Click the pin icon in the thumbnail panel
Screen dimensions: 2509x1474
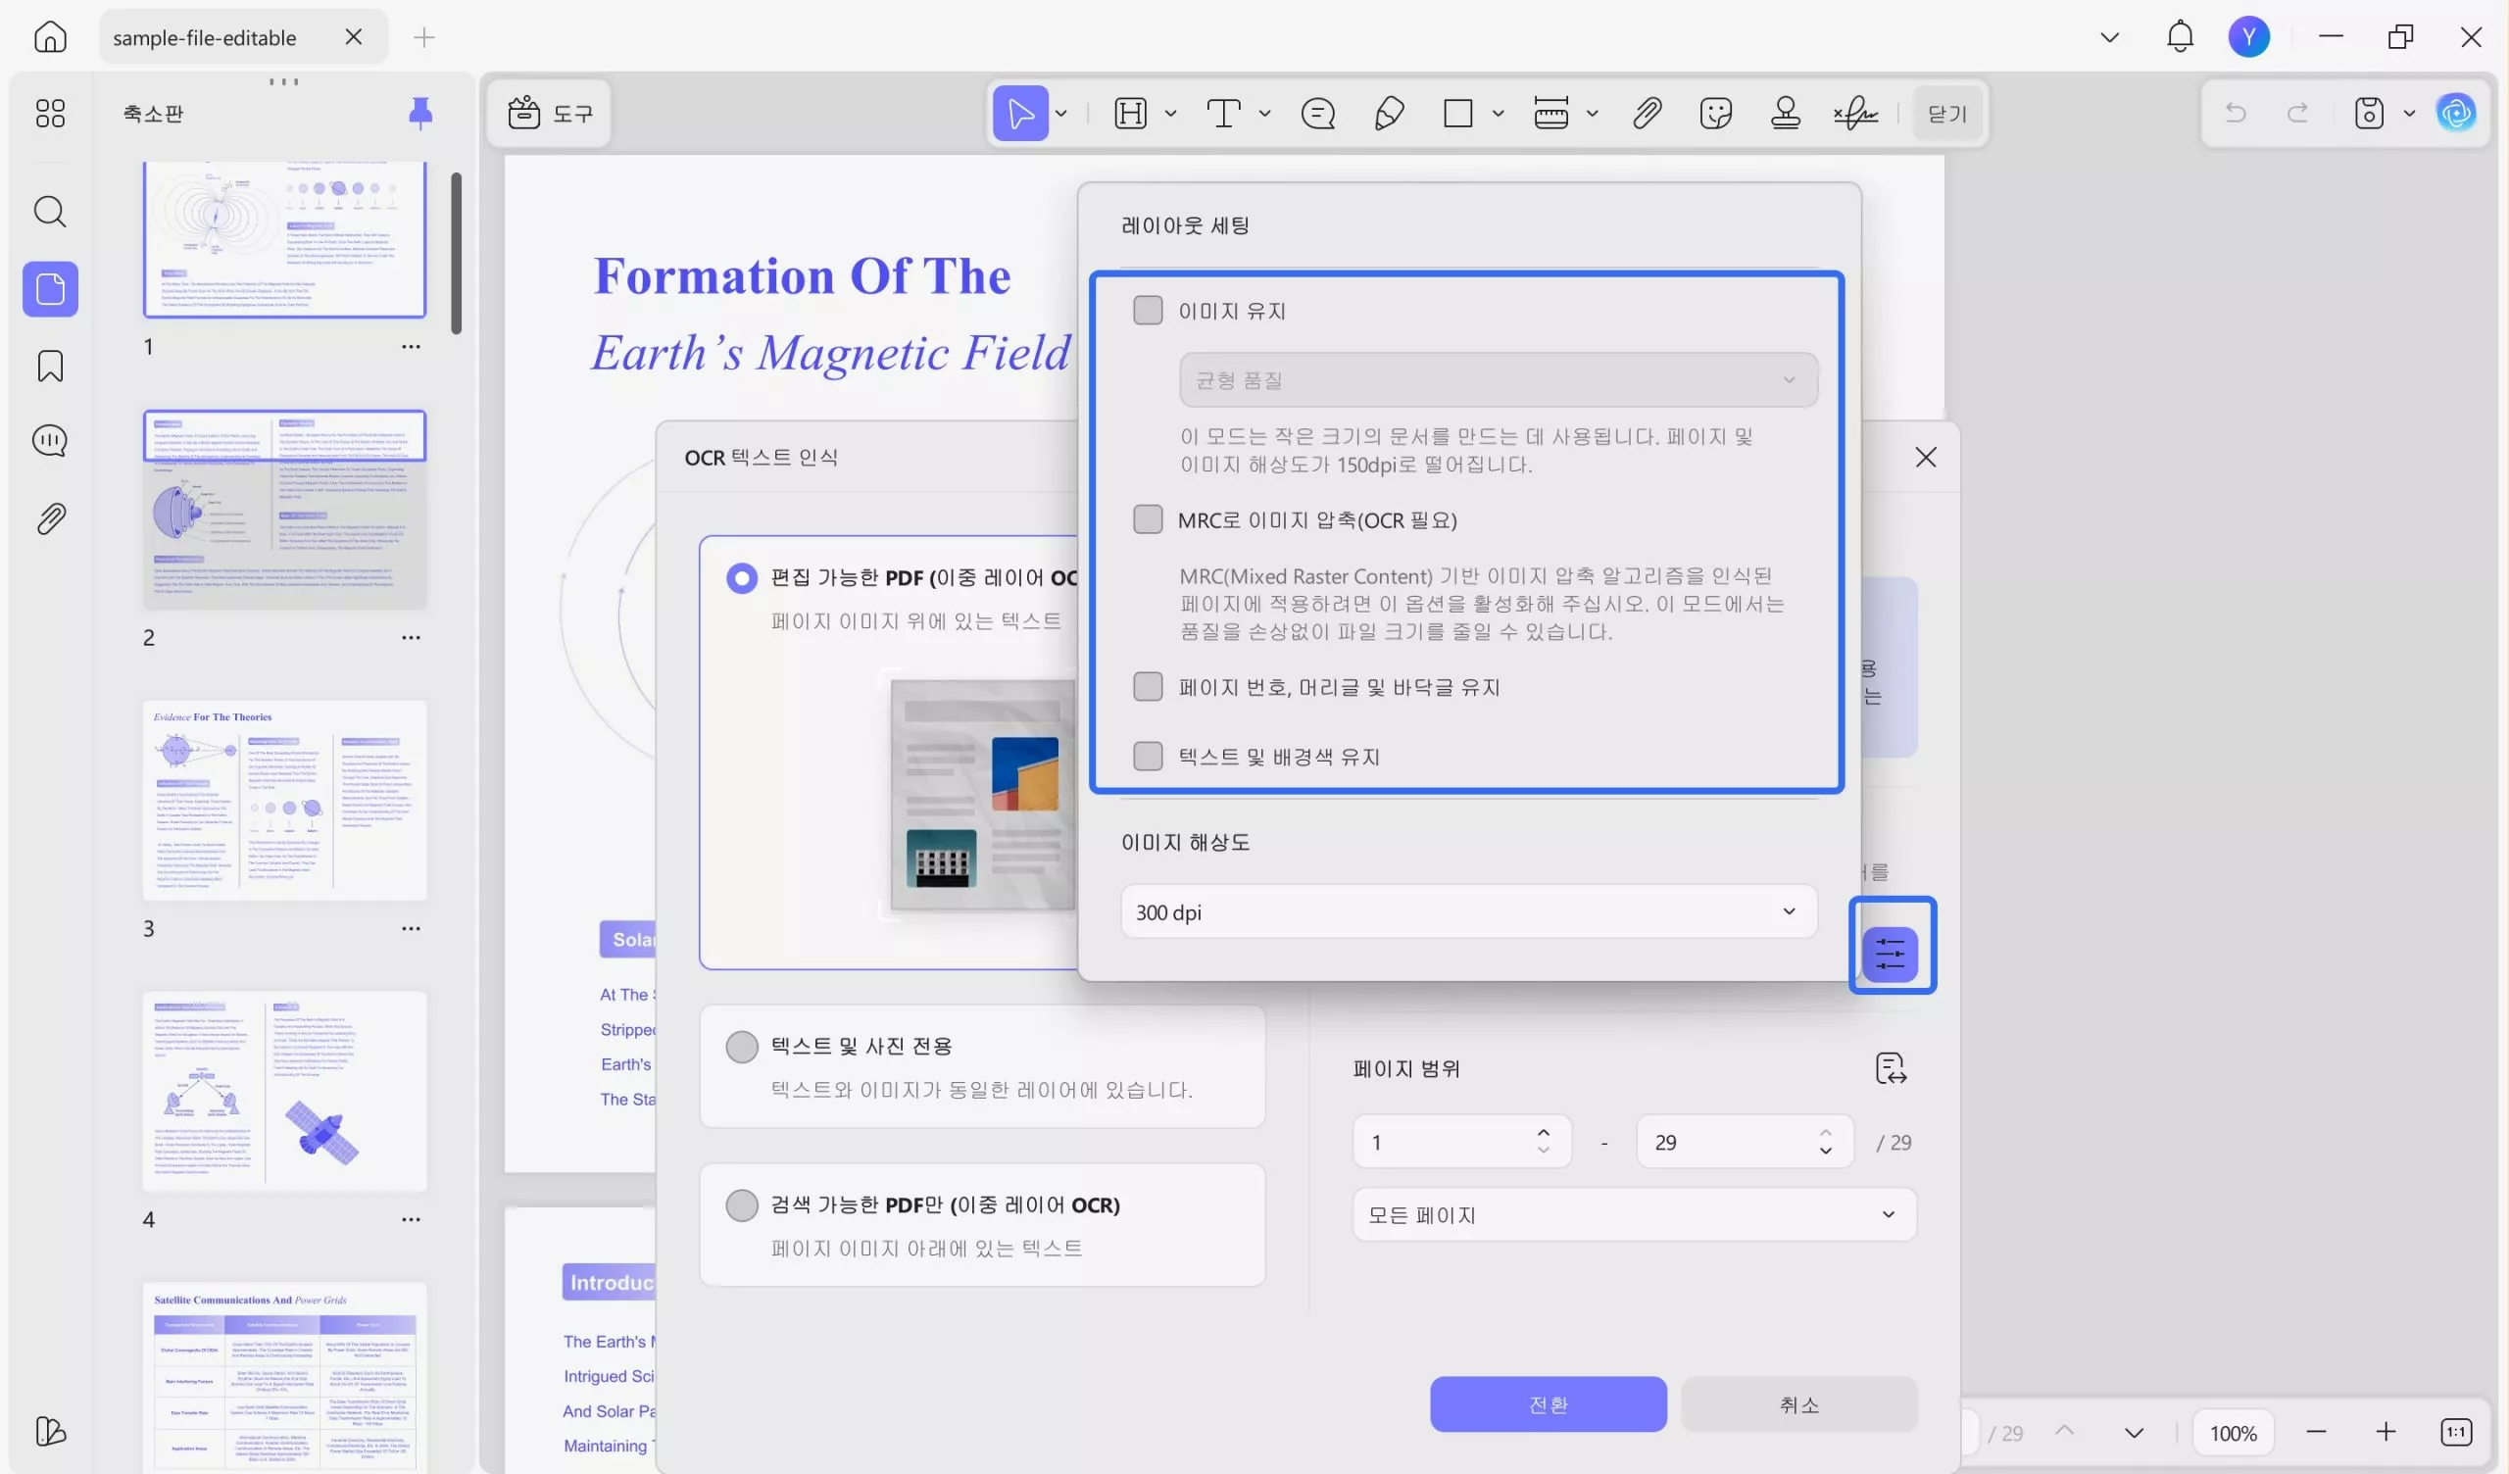pyautogui.click(x=420, y=114)
